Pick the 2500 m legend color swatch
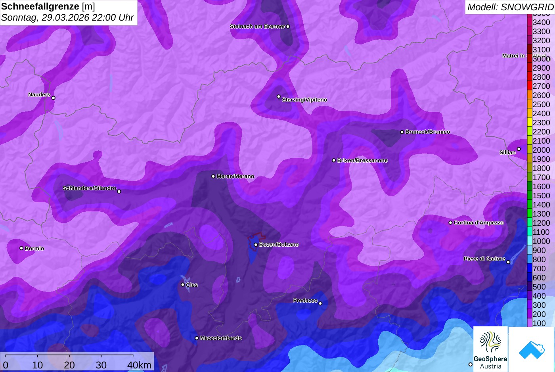The width and height of the screenshot is (555, 372). coord(529,104)
